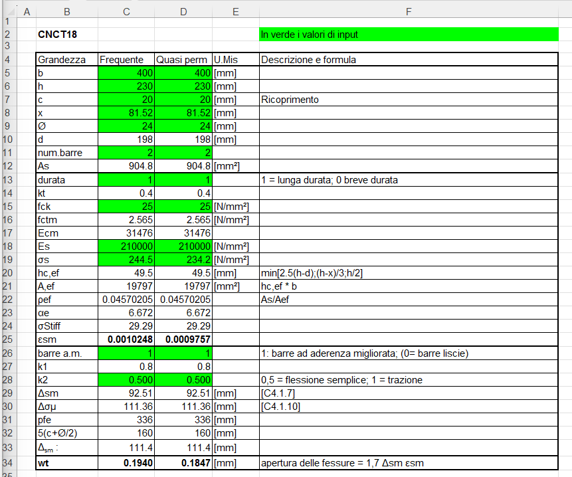Click the σs value 244.5
The image size is (572, 477).
coord(126,259)
